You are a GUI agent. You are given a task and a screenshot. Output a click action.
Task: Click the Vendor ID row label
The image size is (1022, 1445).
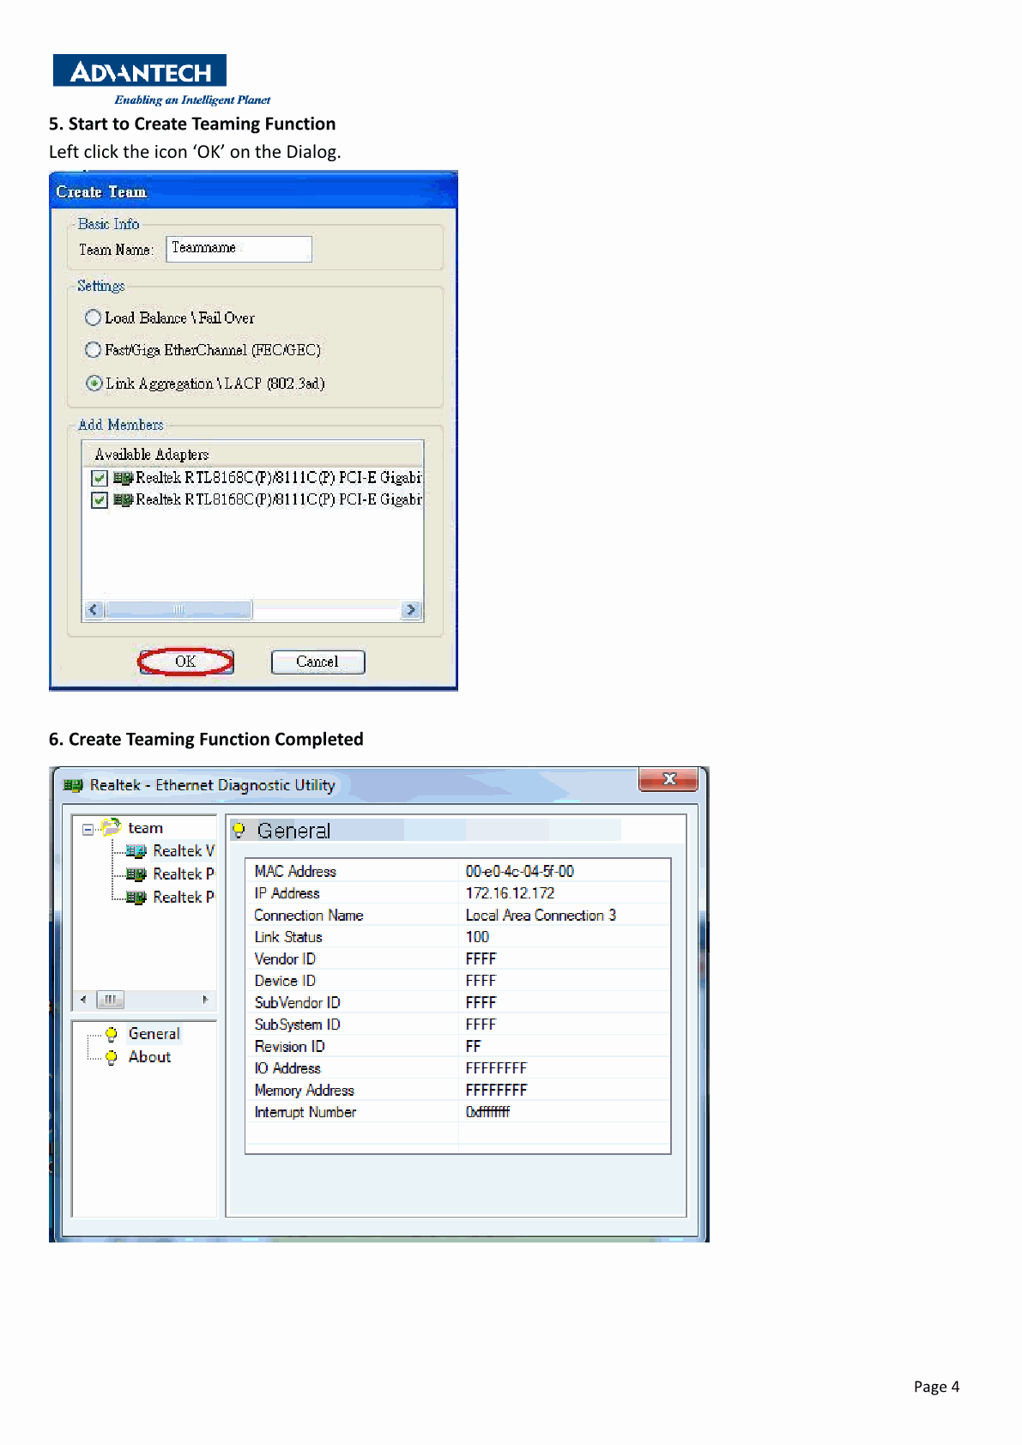pyautogui.click(x=286, y=959)
